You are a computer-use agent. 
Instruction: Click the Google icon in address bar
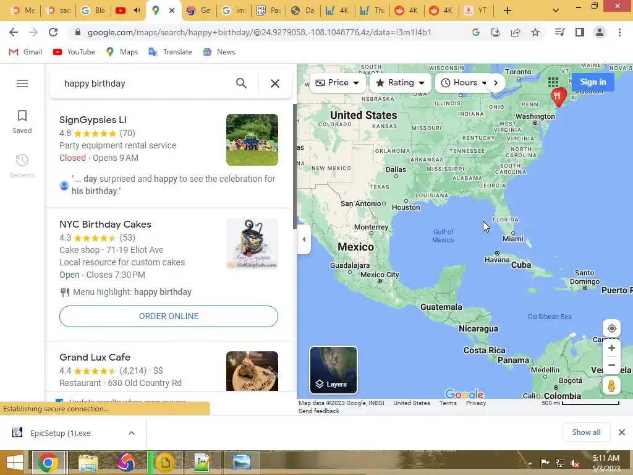pyautogui.click(x=476, y=32)
